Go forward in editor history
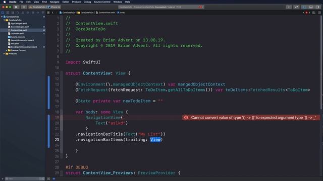Screen dimensions: 323x181 (x=56, y=13)
